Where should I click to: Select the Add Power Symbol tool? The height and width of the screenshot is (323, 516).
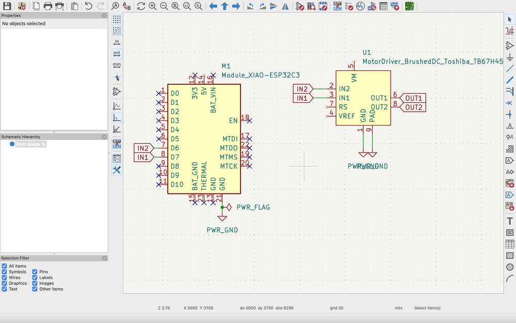pos(510,57)
